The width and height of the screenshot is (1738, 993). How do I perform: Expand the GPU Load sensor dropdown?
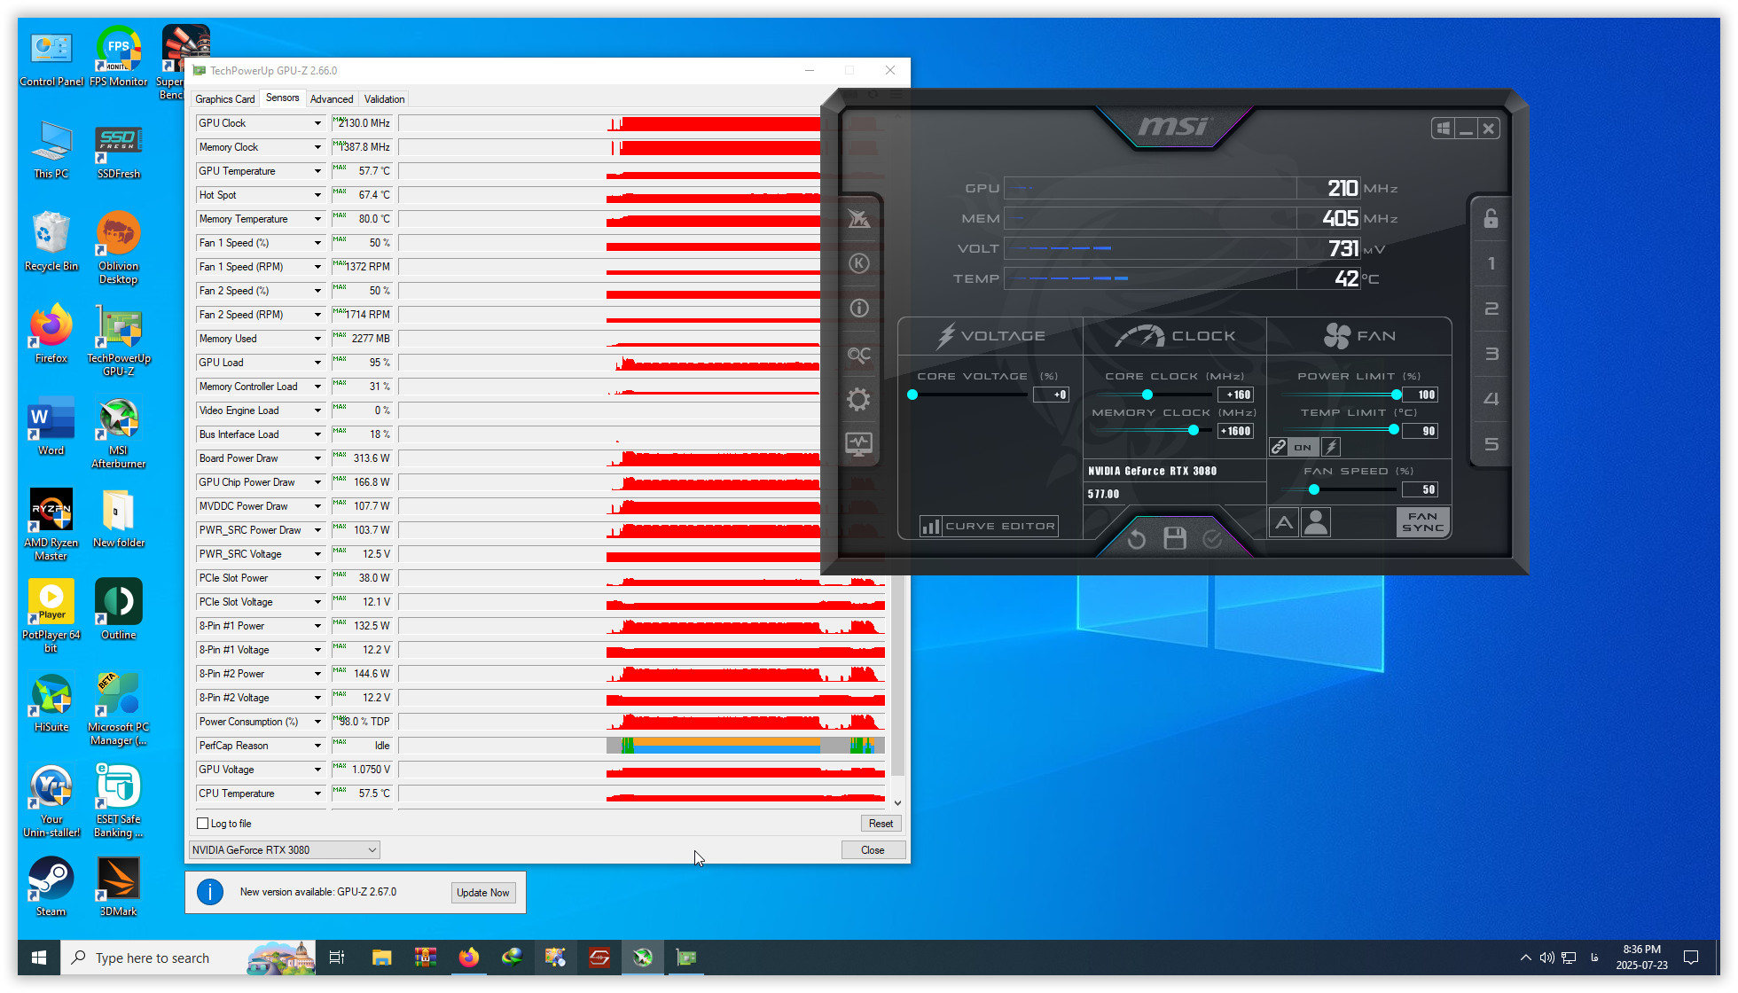click(317, 363)
